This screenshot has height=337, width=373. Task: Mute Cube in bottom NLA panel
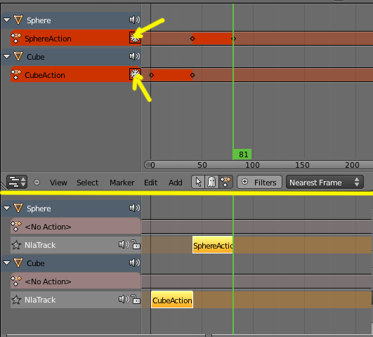click(x=134, y=263)
